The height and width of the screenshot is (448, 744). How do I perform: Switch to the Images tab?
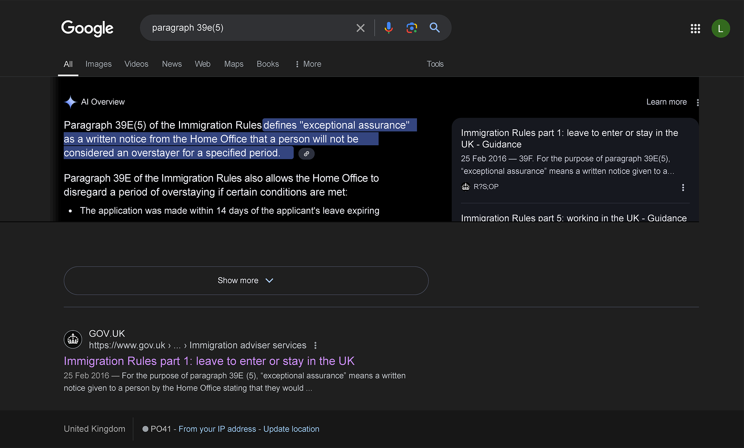(98, 64)
